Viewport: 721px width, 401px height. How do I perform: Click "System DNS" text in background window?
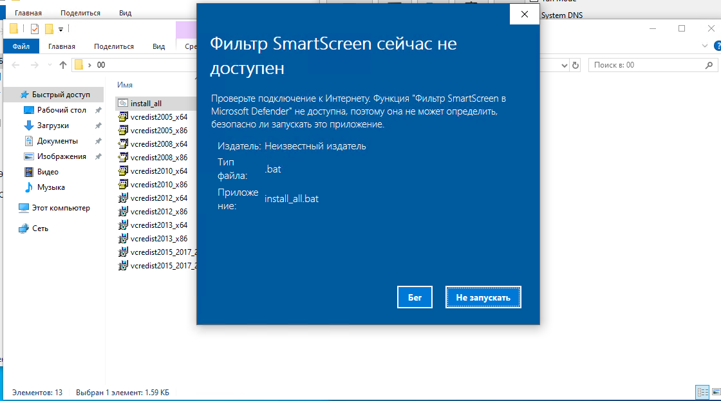click(562, 15)
